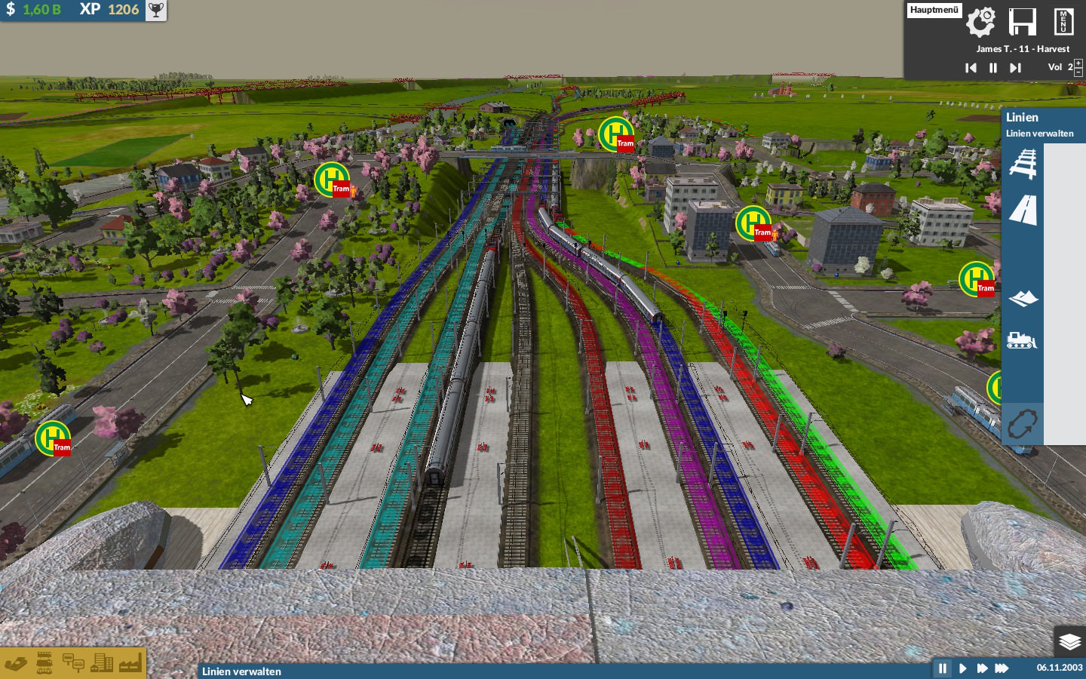Open the vehicles list icon

44,663
